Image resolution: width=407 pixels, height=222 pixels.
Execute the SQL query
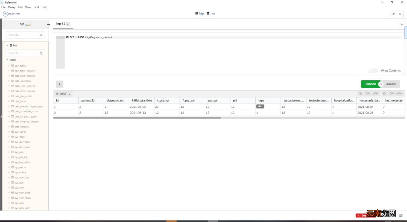tap(370, 84)
